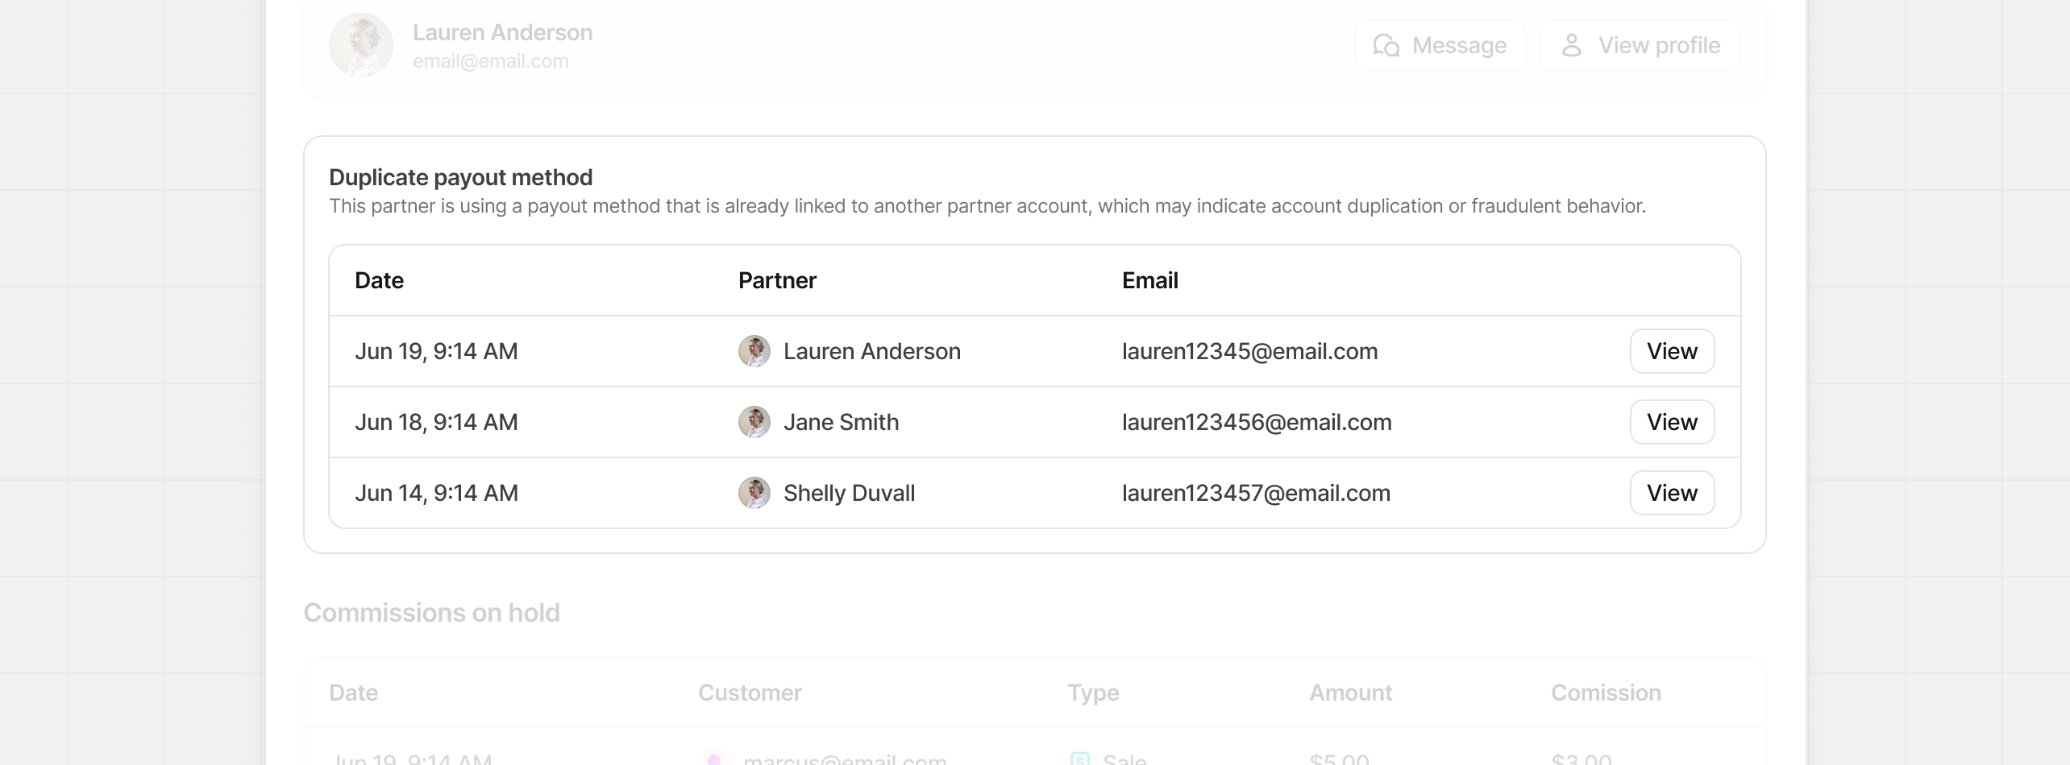Click the large profile avatar beside email@email.com
Screen dimensions: 2070x765
coord(361,45)
